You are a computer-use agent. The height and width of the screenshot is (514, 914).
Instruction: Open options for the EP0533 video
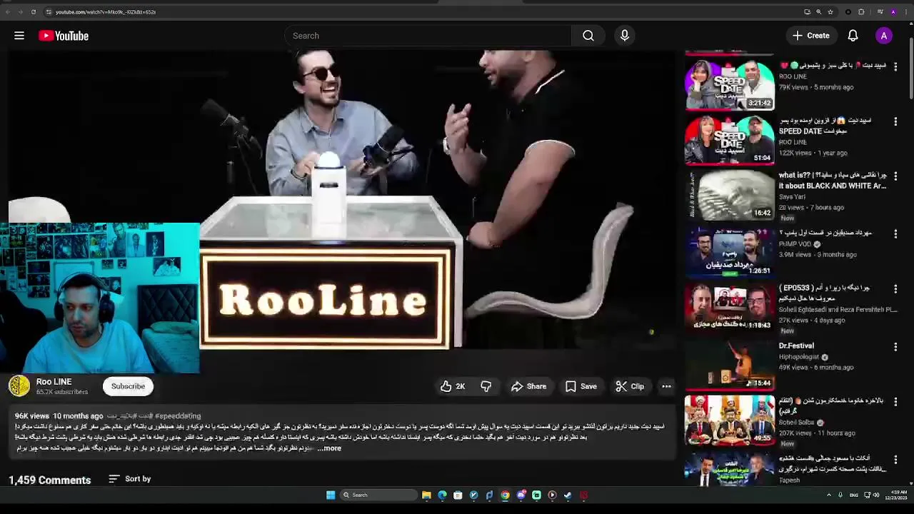pos(895,290)
